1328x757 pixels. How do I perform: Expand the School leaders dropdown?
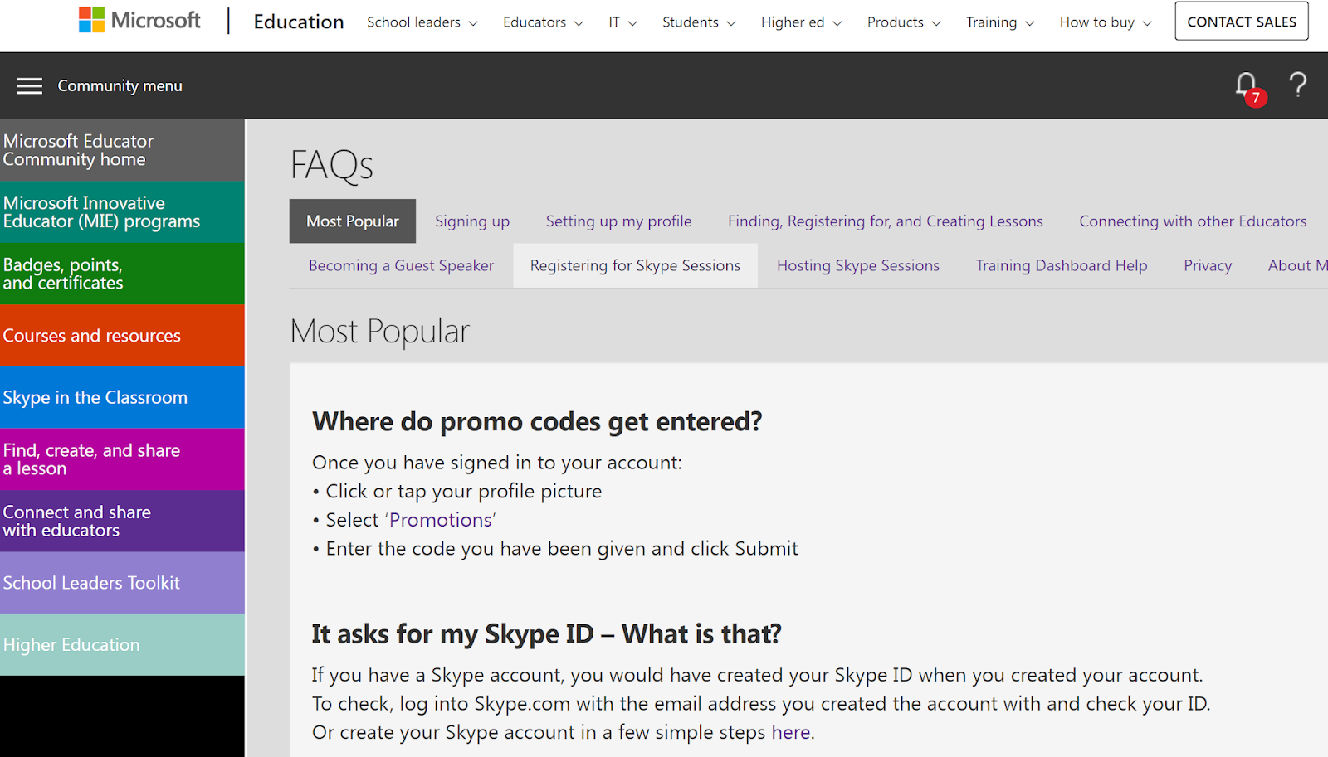(422, 22)
